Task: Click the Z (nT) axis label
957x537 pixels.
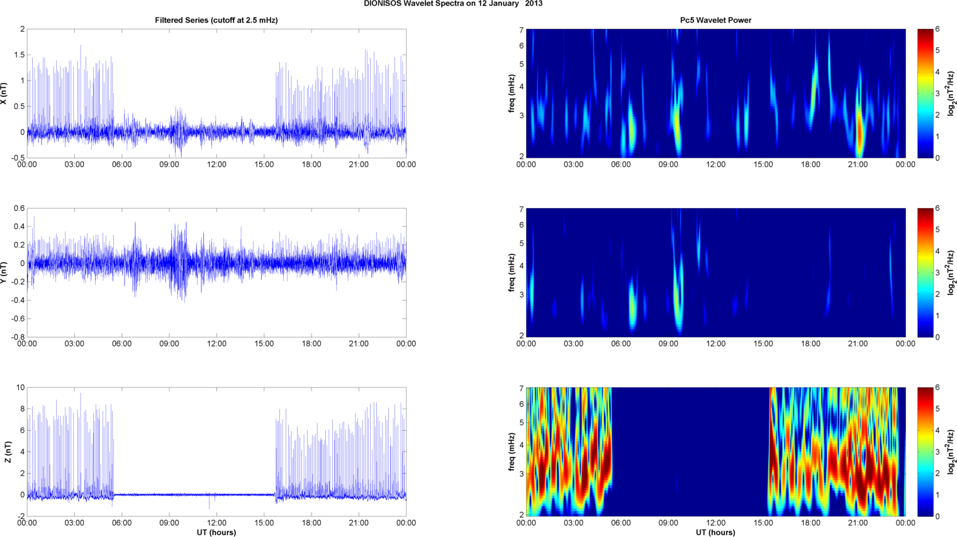Action: pos(8,451)
